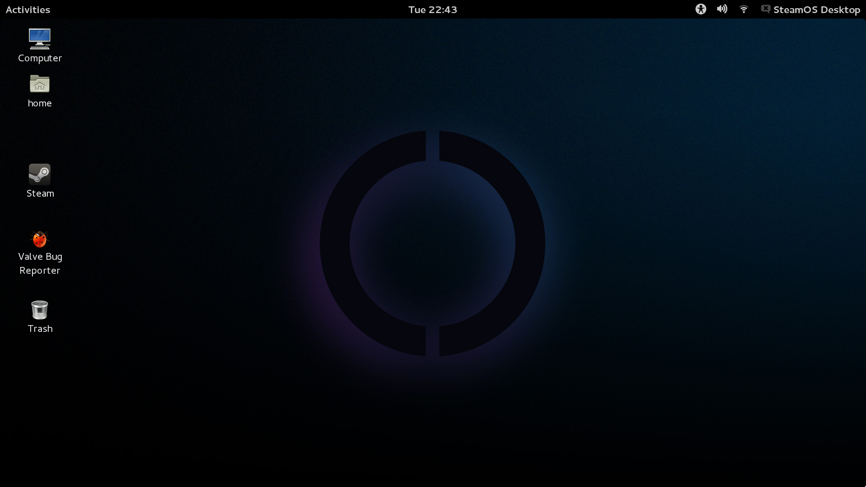Select the Trash can icon

click(40, 310)
